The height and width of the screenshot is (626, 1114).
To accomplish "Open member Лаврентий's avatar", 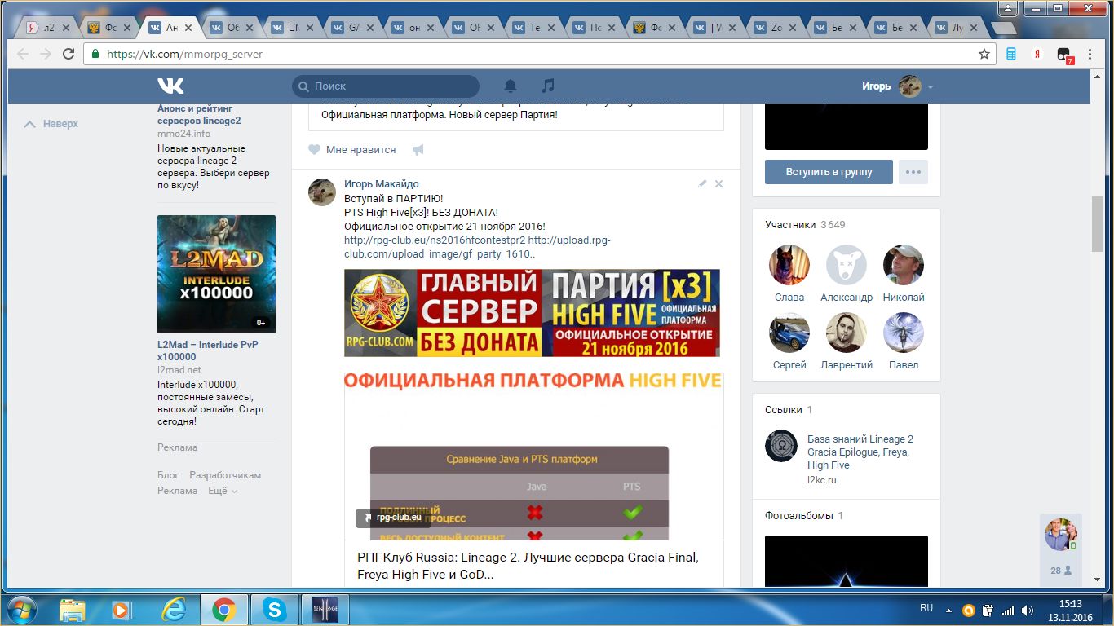I will coord(847,333).
